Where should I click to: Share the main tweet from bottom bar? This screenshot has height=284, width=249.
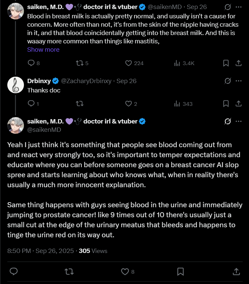(x=236, y=272)
